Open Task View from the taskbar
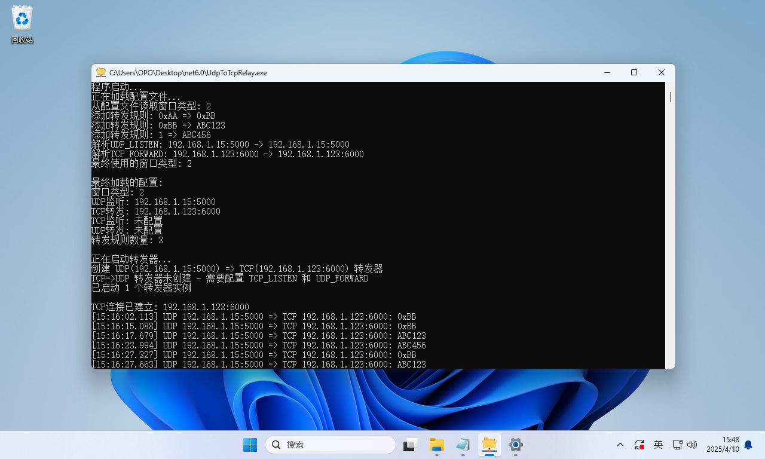 (x=410, y=445)
